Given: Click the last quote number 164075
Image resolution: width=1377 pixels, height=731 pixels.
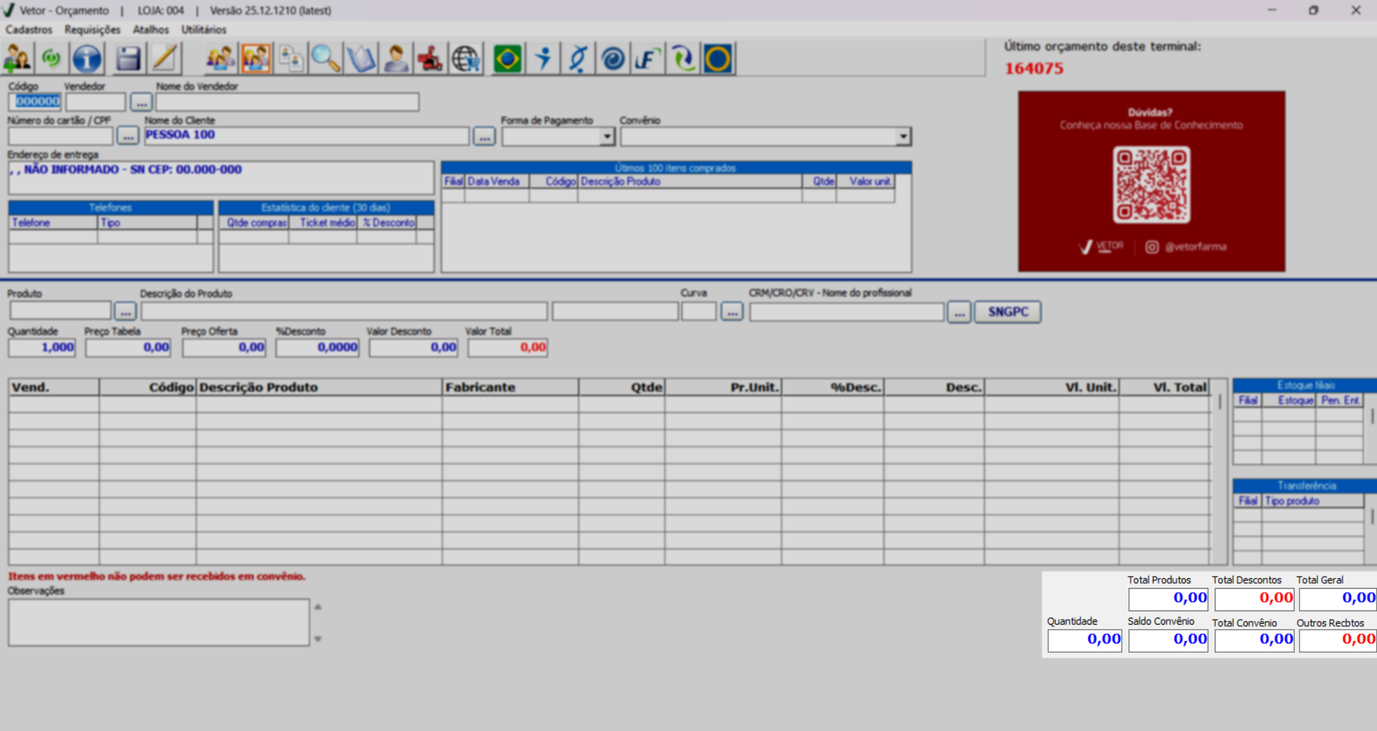Looking at the screenshot, I should tap(1034, 69).
